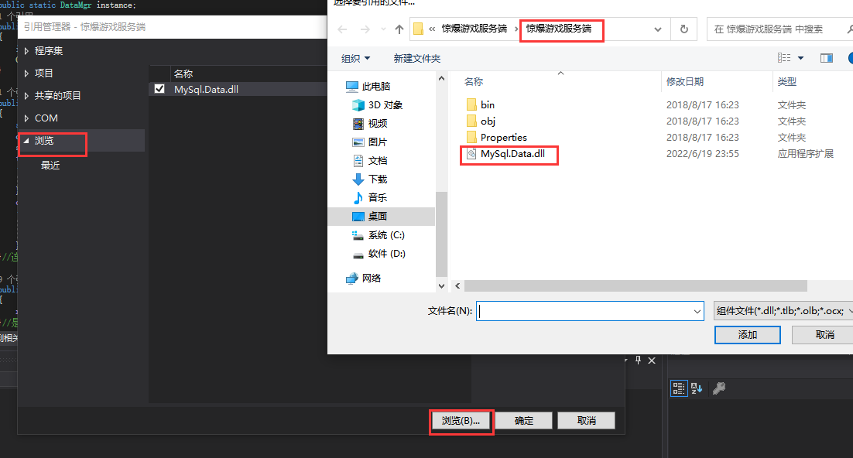This screenshot has width=853, height=458.
Task: Open property pages wrench icon
Action: coord(719,388)
